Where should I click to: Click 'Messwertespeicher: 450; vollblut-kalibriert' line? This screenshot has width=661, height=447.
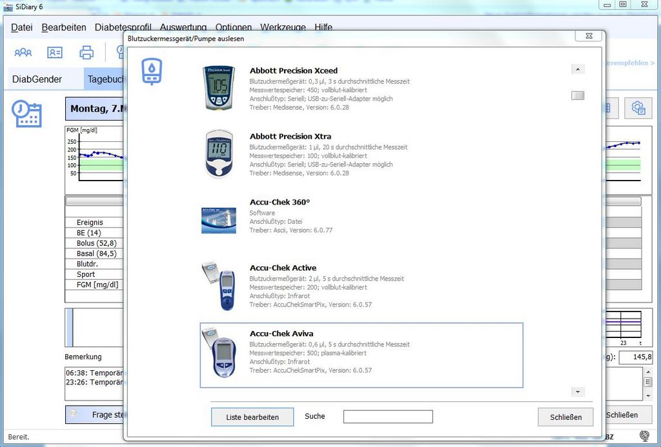coord(308,90)
